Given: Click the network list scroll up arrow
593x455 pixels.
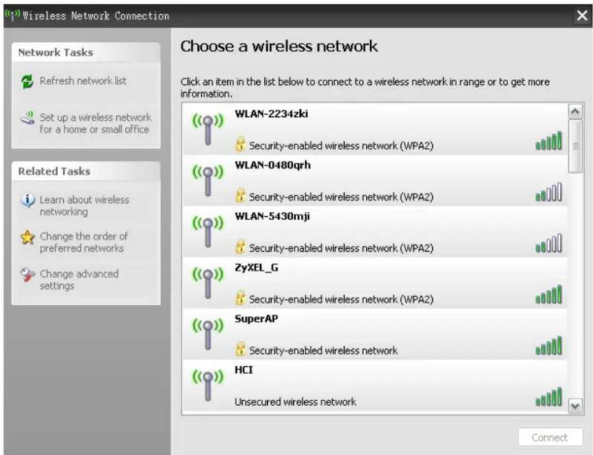Looking at the screenshot, I should coord(575,111).
